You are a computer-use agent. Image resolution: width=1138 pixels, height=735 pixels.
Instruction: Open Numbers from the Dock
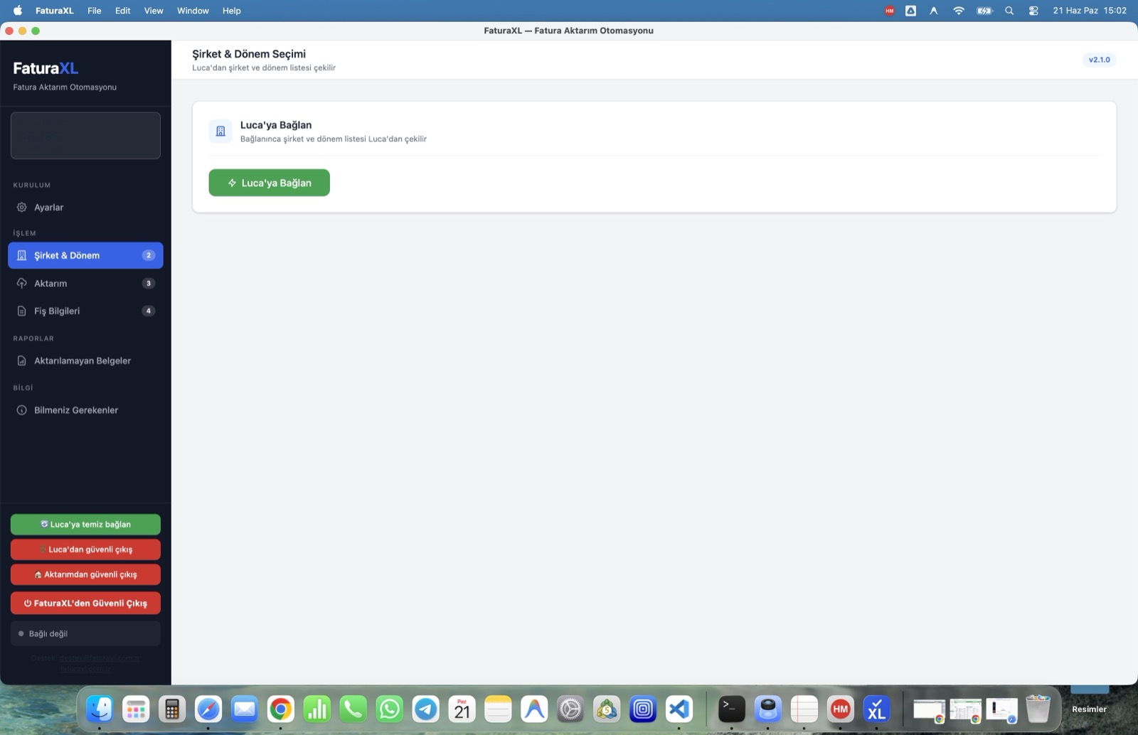tap(317, 709)
